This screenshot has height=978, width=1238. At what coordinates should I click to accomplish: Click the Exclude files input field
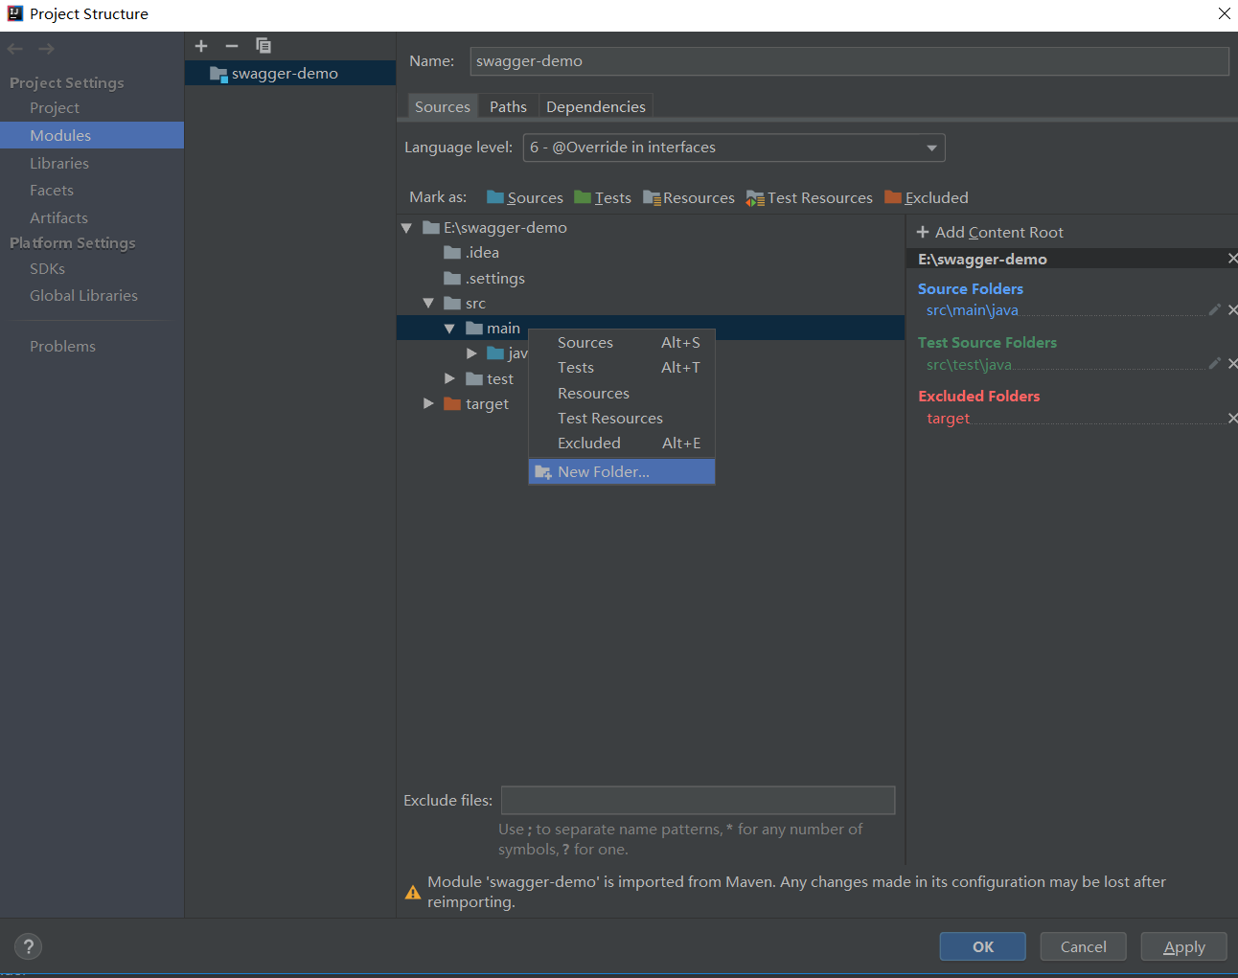698,800
